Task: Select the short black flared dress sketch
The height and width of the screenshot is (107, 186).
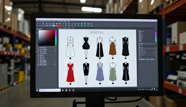Action: (x=86, y=48)
